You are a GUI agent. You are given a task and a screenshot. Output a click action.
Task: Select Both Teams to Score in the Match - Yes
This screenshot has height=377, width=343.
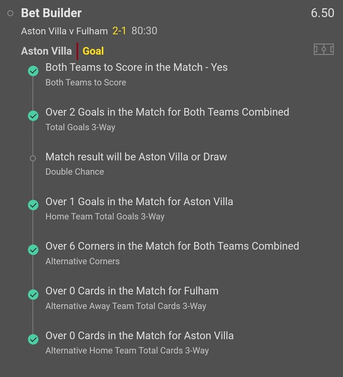click(x=136, y=67)
